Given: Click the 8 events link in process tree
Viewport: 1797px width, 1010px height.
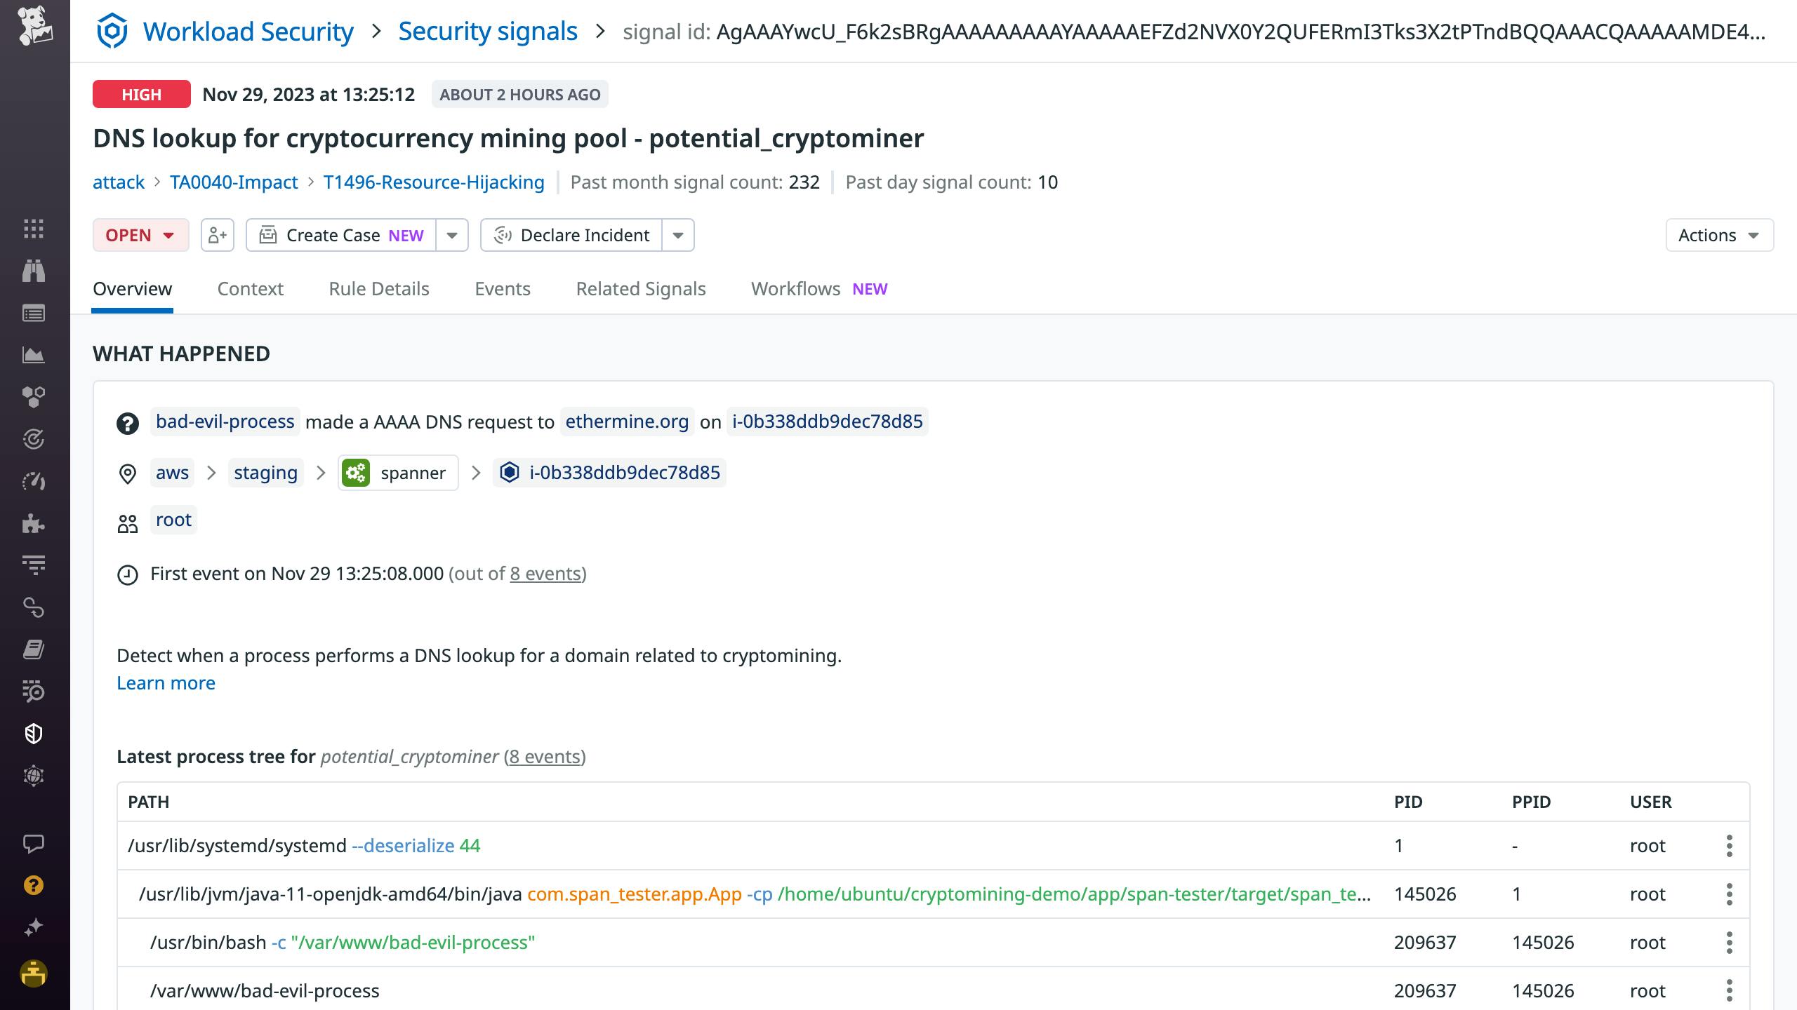Looking at the screenshot, I should pyautogui.click(x=544, y=756).
